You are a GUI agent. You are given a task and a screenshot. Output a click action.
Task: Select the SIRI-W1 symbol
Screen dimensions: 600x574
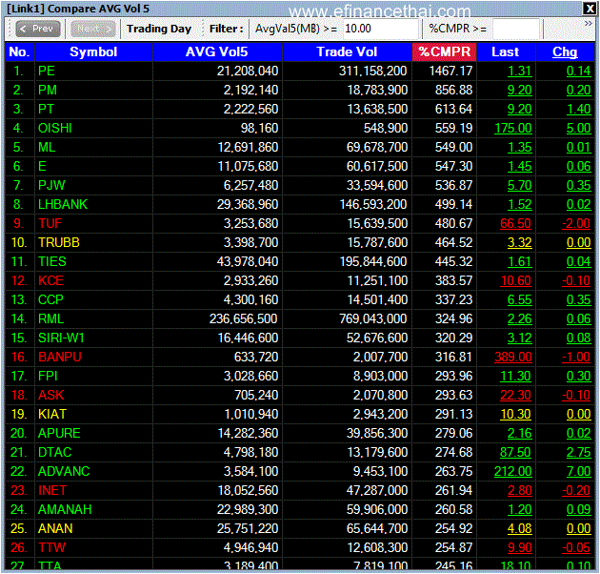61,338
